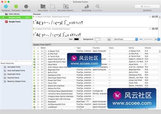The image size is (161, 114).
Task: Sort by Class column header
Action: (x=118, y=48)
